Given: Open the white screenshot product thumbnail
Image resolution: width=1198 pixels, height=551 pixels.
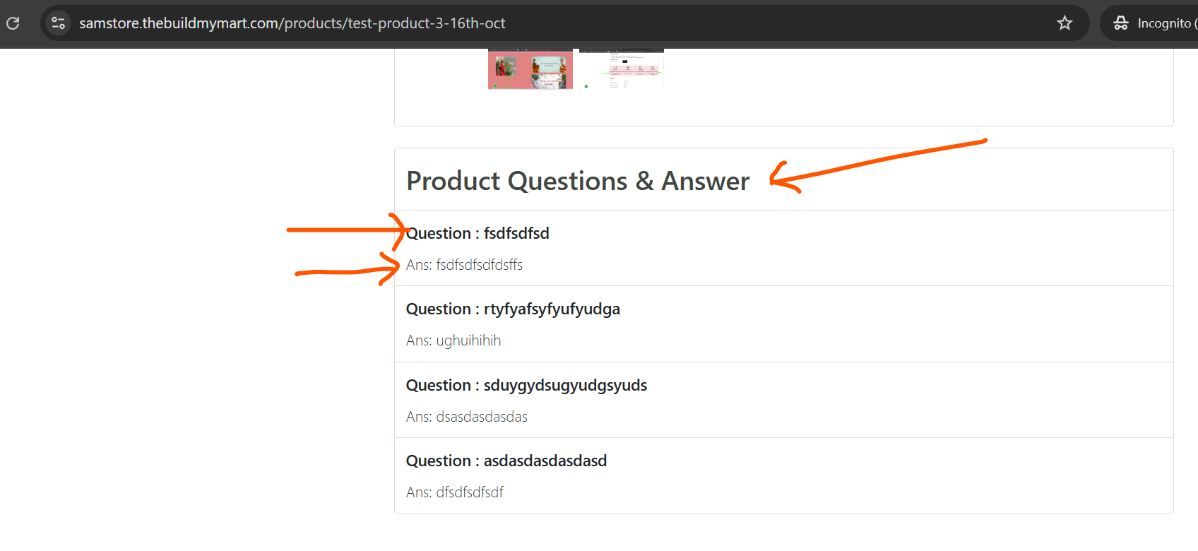Looking at the screenshot, I should click(x=622, y=69).
